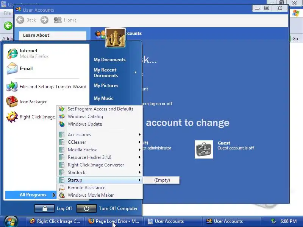Expand the Accessories submenu arrow
This screenshot has width=303, height=227.
(139, 135)
